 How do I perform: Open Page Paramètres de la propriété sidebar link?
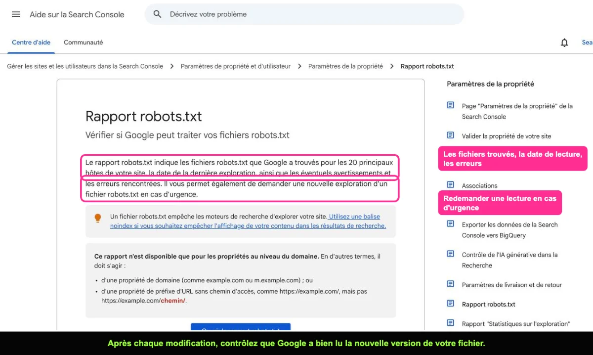click(x=517, y=111)
